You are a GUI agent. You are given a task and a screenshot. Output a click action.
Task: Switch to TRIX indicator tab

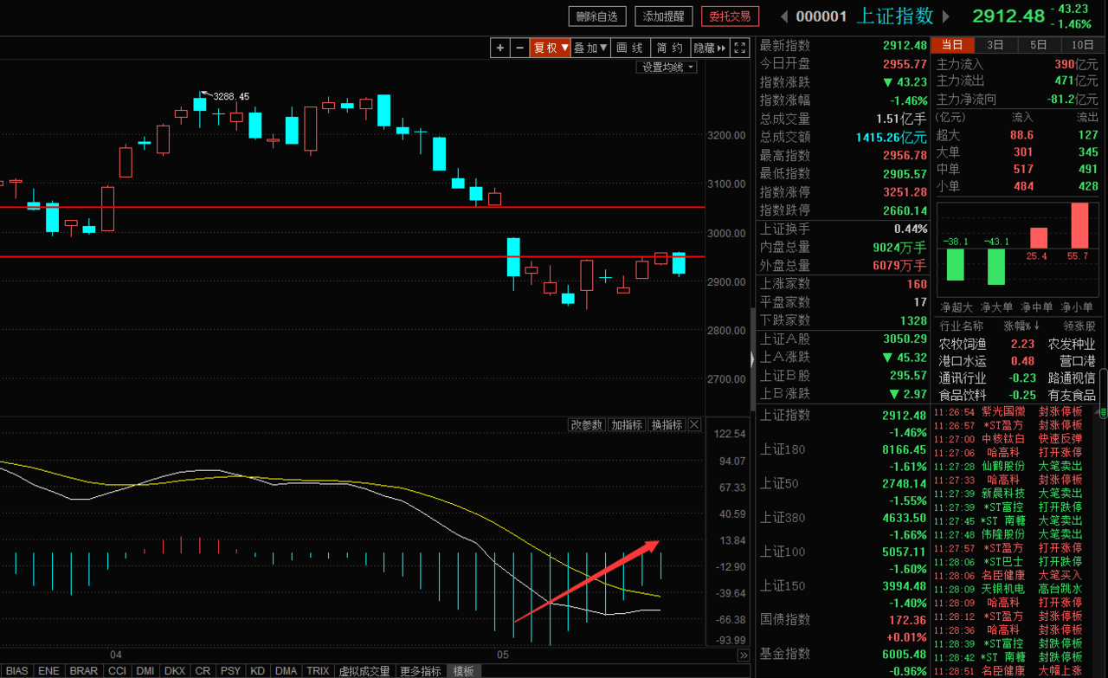[318, 671]
